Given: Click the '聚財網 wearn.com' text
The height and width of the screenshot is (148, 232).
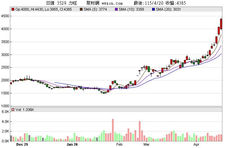Looking at the screenshot, I should (x=104, y=3).
